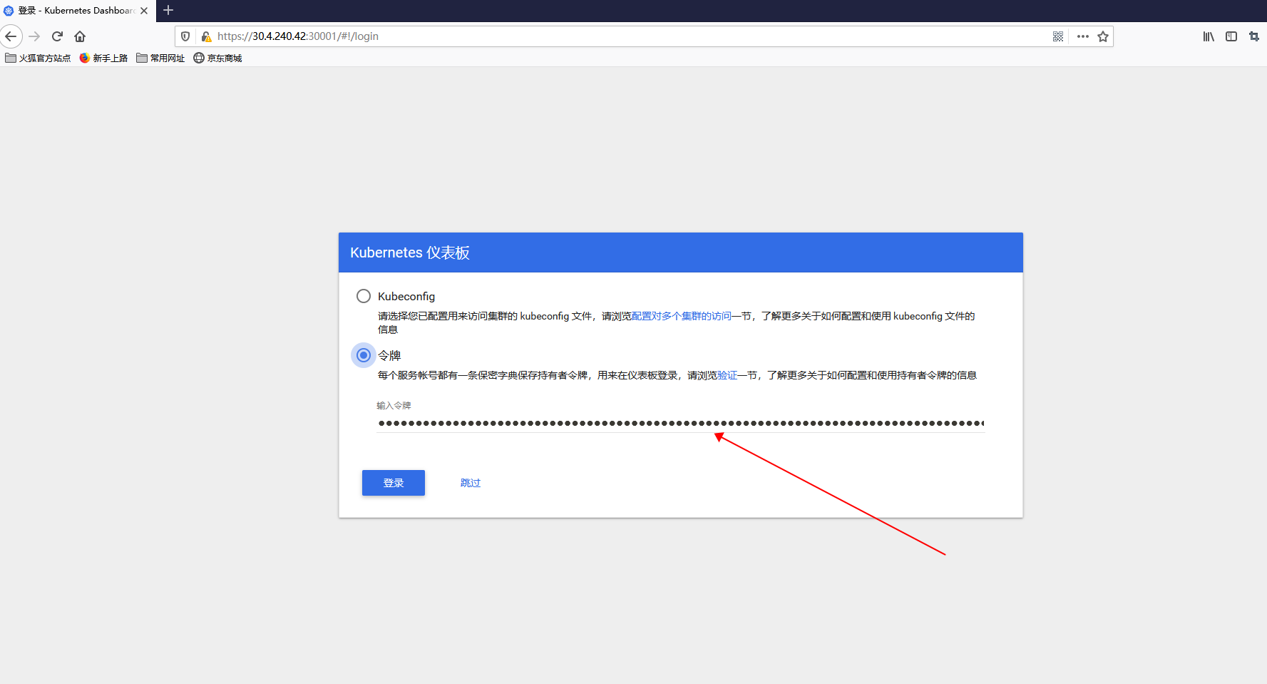Viewport: 1267px width, 684px height.
Task: Toggle the sidebar view icon
Action: pos(1231,36)
